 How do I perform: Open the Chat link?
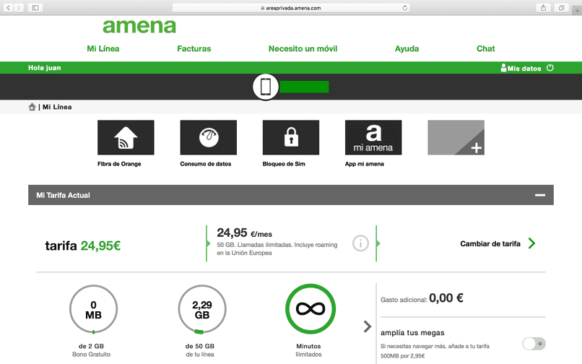[x=486, y=48]
